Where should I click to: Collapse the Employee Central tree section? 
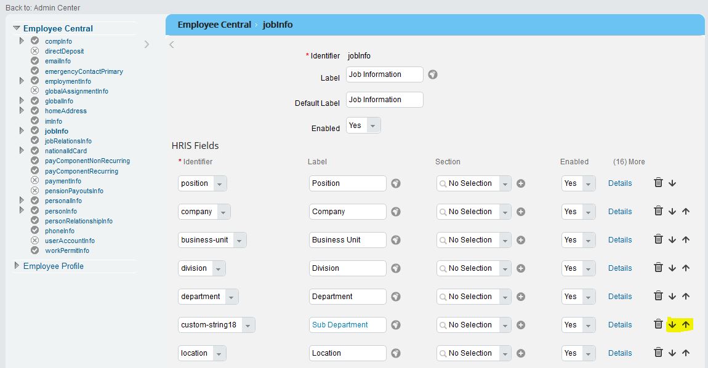tap(17, 28)
